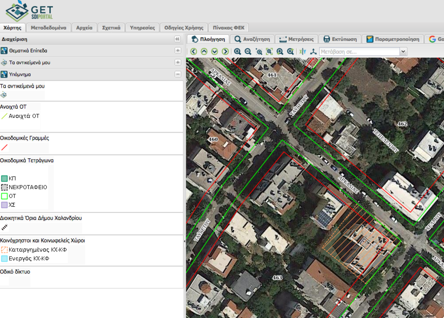Click the Εκτύπωση print tab

pyautogui.click(x=340, y=39)
